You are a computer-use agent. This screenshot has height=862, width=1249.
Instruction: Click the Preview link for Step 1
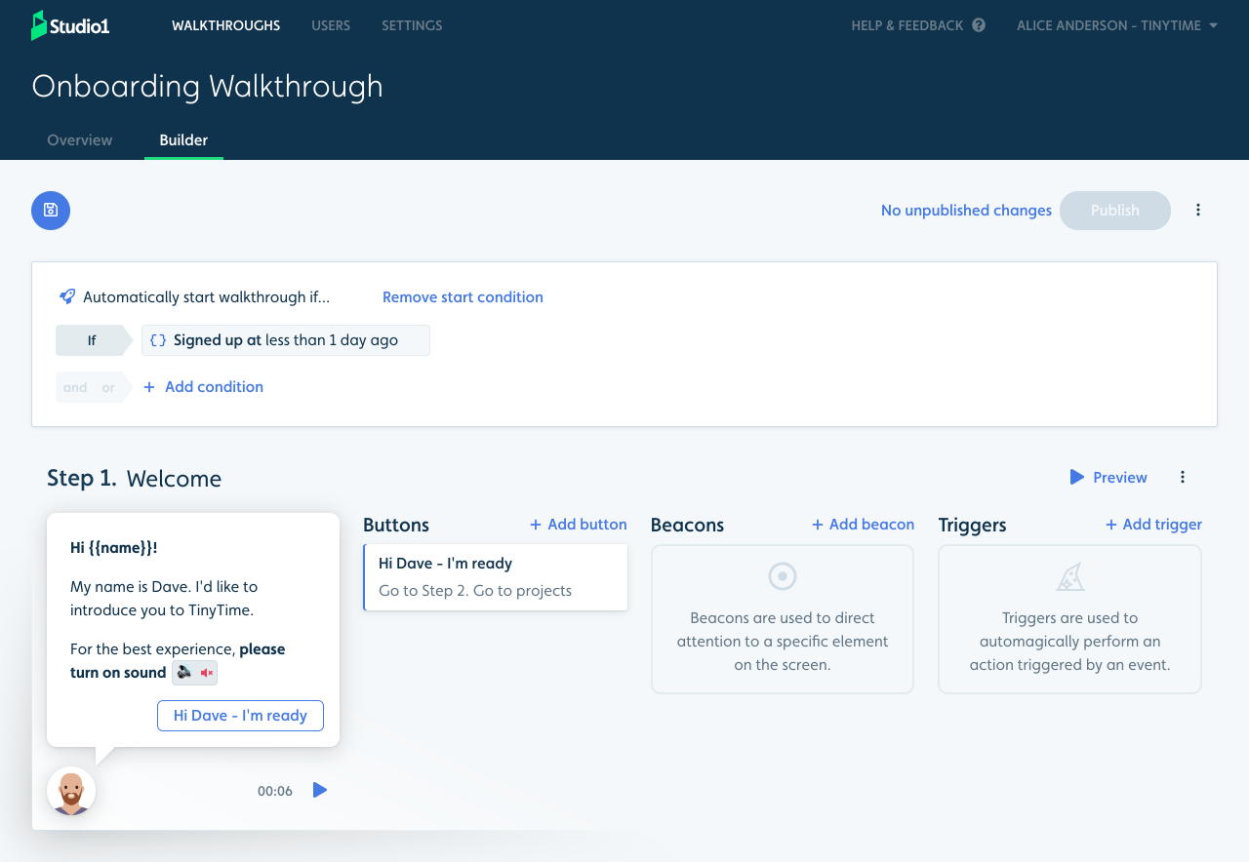(x=1108, y=477)
